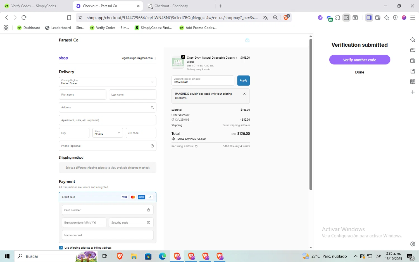Open the page translate icon

tap(265, 18)
